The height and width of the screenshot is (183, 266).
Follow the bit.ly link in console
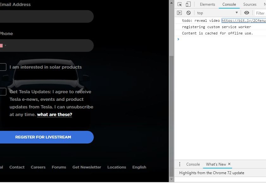tap(244, 21)
